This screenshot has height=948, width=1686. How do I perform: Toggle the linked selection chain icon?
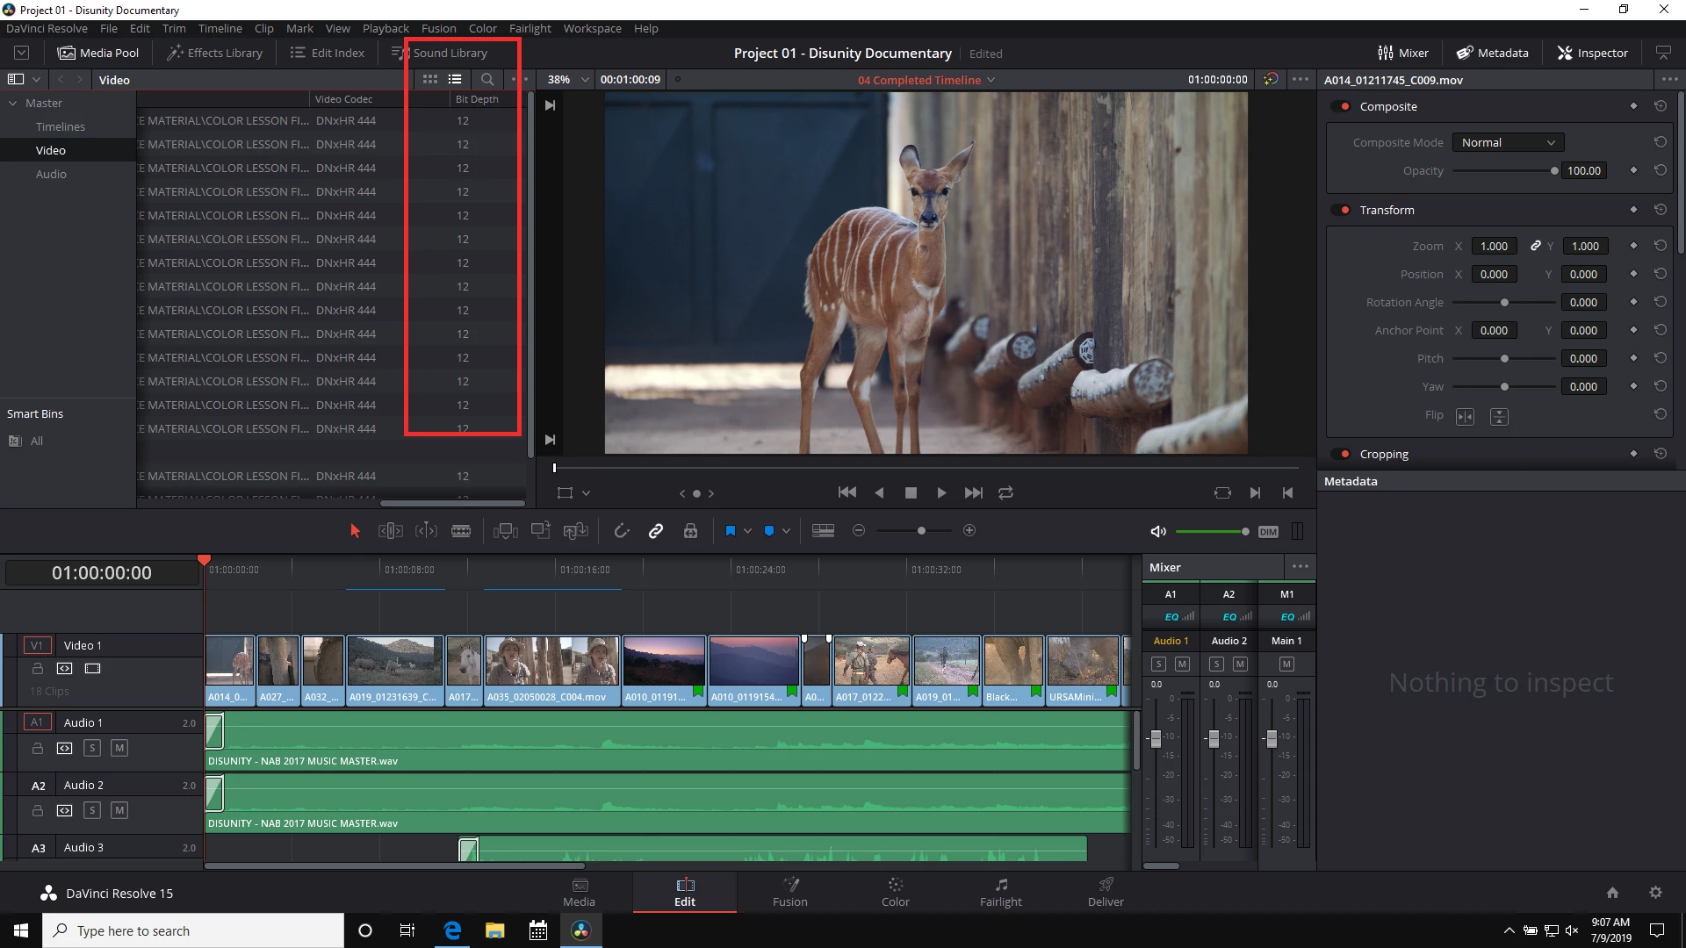tap(655, 531)
